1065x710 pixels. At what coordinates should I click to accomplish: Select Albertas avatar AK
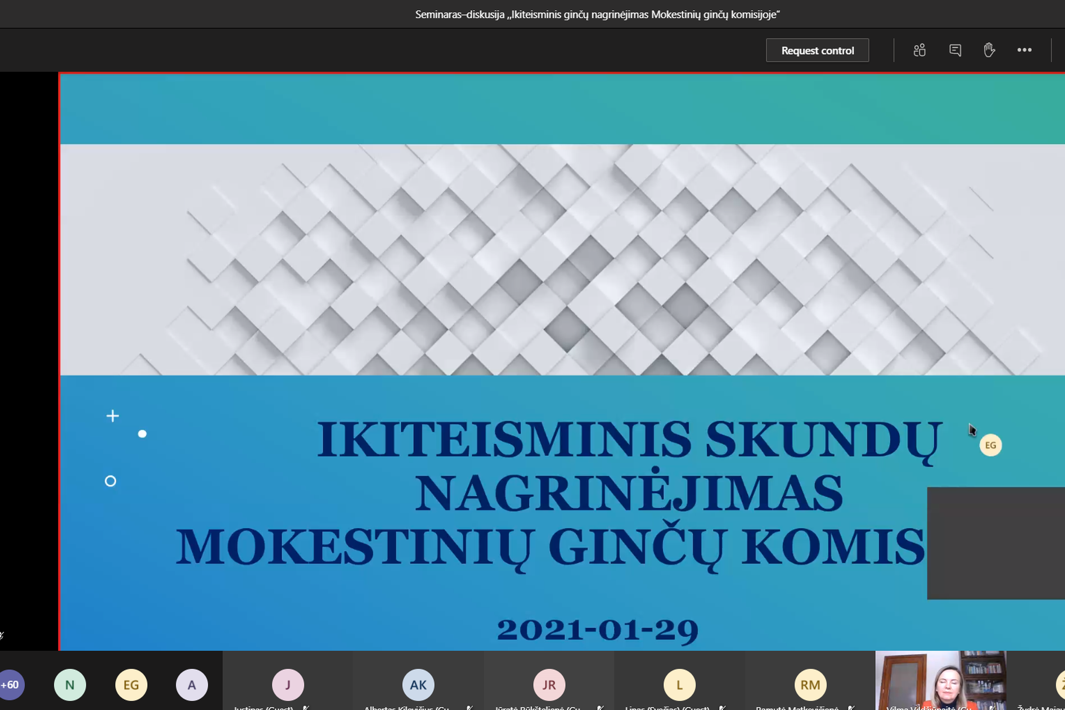(x=418, y=685)
